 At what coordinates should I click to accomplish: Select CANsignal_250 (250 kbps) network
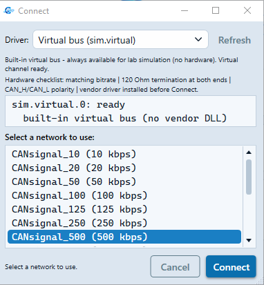[124, 223]
